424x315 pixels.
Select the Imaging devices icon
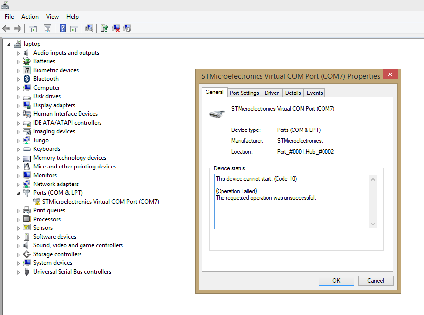27,131
